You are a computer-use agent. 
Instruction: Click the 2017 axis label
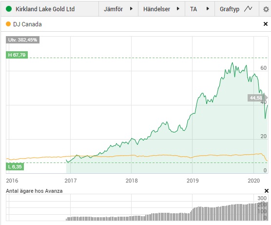[x=71, y=181]
